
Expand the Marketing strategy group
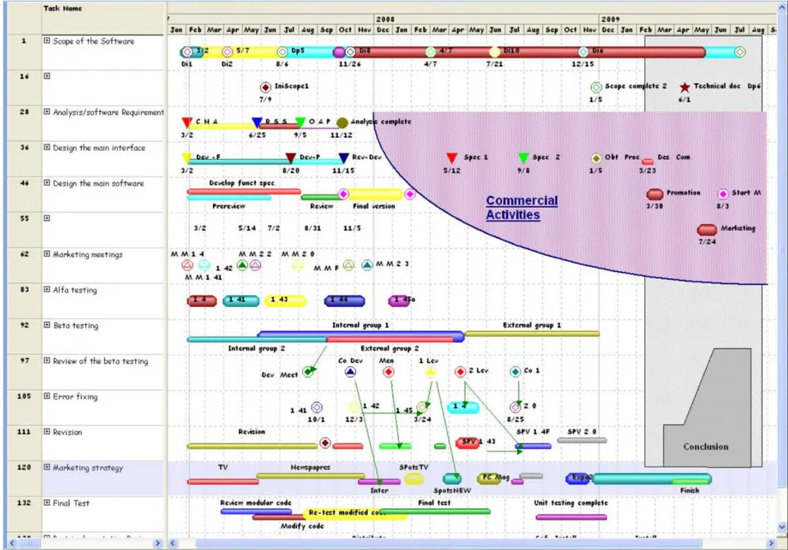47,467
